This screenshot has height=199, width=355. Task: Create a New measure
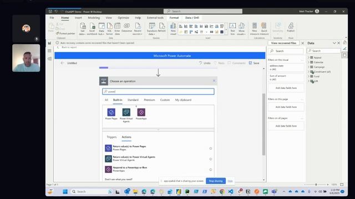tap(254, 29)
